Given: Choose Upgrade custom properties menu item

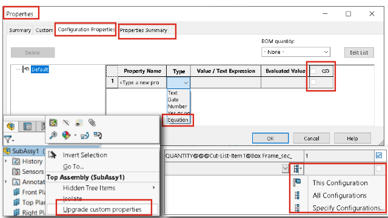Looking at the screenshot, I should coord(102,210).
